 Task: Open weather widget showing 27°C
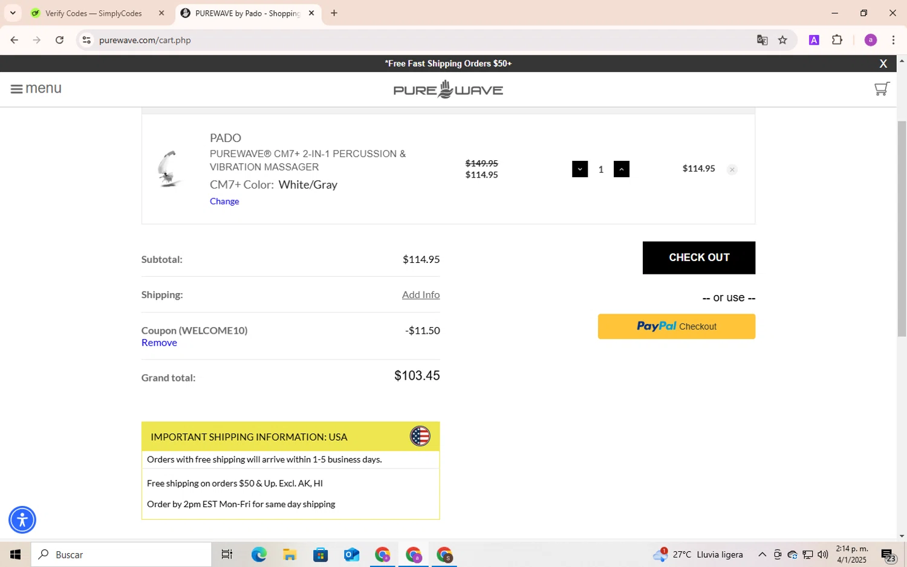pos(698,554)
